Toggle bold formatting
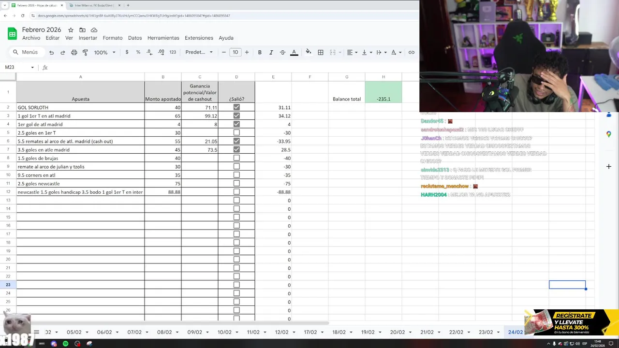619x348 pixels. click(260, 52)
